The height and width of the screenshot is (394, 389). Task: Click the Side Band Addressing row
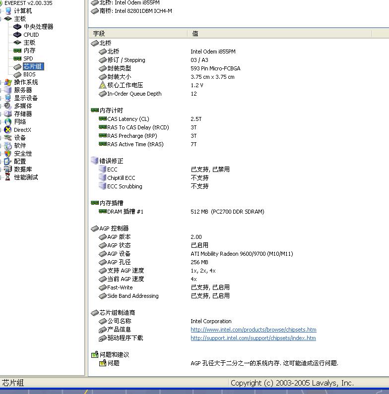click(x=164, y=296)
